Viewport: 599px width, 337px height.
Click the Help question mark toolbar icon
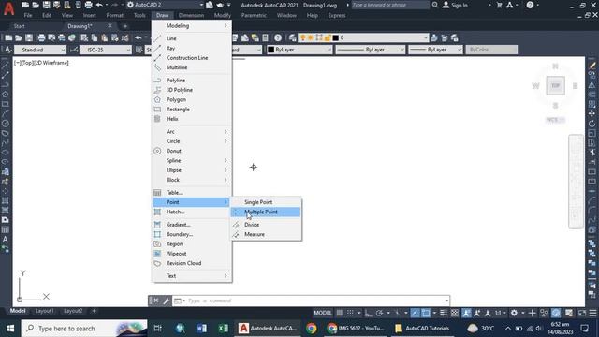(x=278, y=37)
